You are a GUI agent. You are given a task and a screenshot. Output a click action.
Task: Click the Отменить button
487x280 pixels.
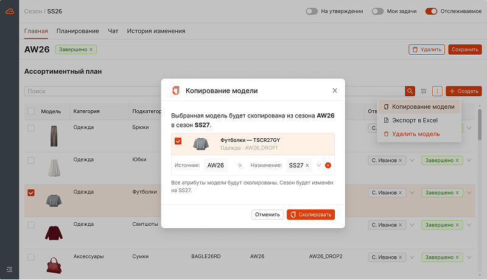click(267, 214)
